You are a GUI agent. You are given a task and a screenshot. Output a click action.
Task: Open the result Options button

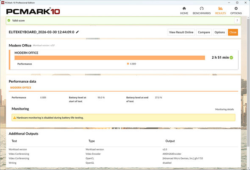tap(219, 32)
